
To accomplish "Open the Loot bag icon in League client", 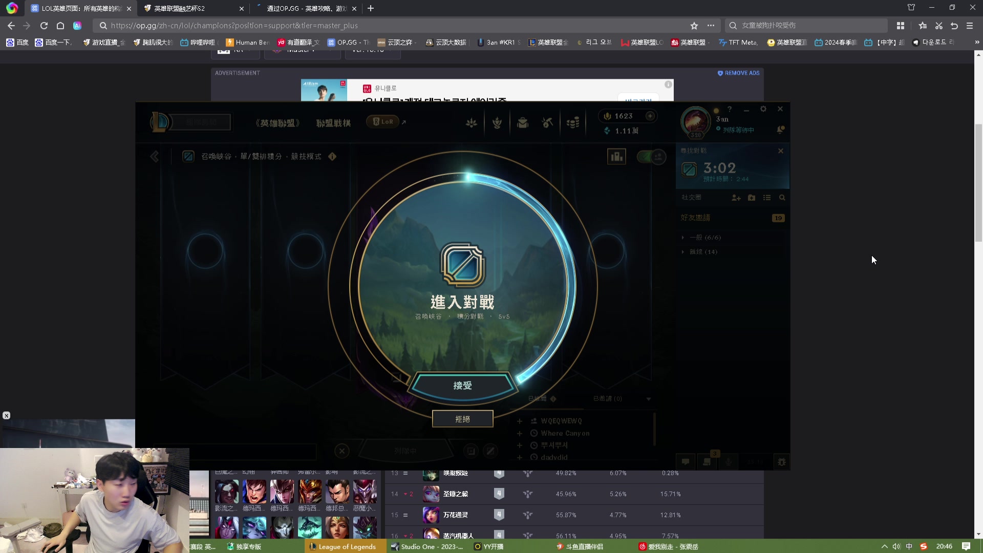I will 522,123.
